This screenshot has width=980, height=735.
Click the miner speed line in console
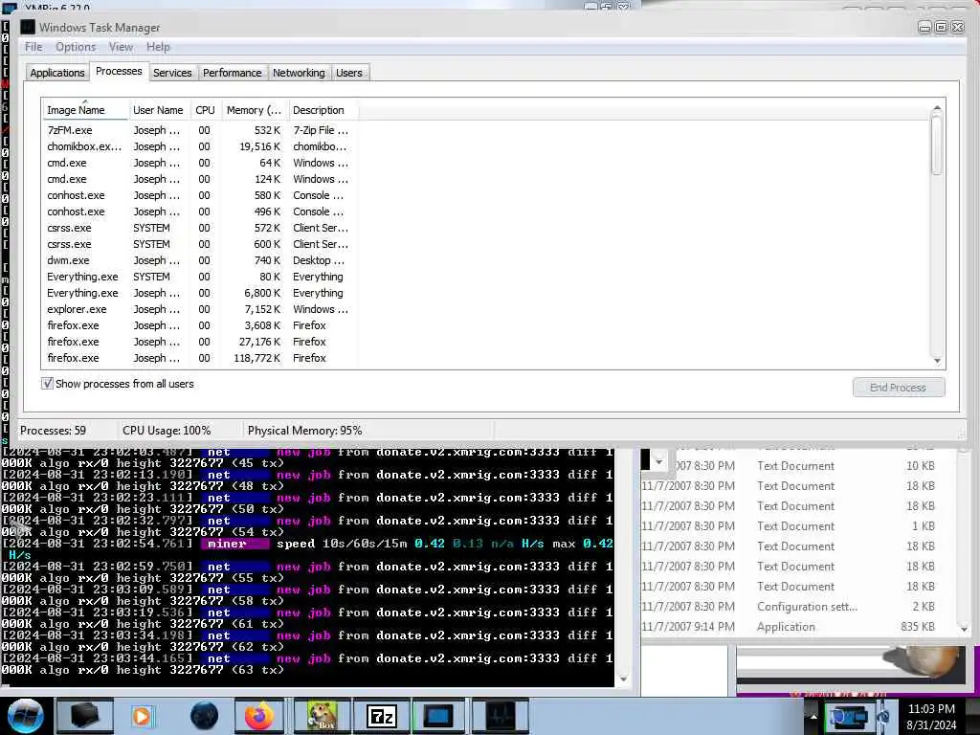[307, 544]
